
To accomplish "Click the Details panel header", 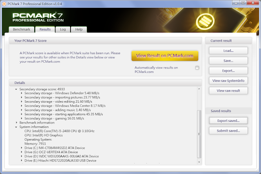I will tap(105, 83).
